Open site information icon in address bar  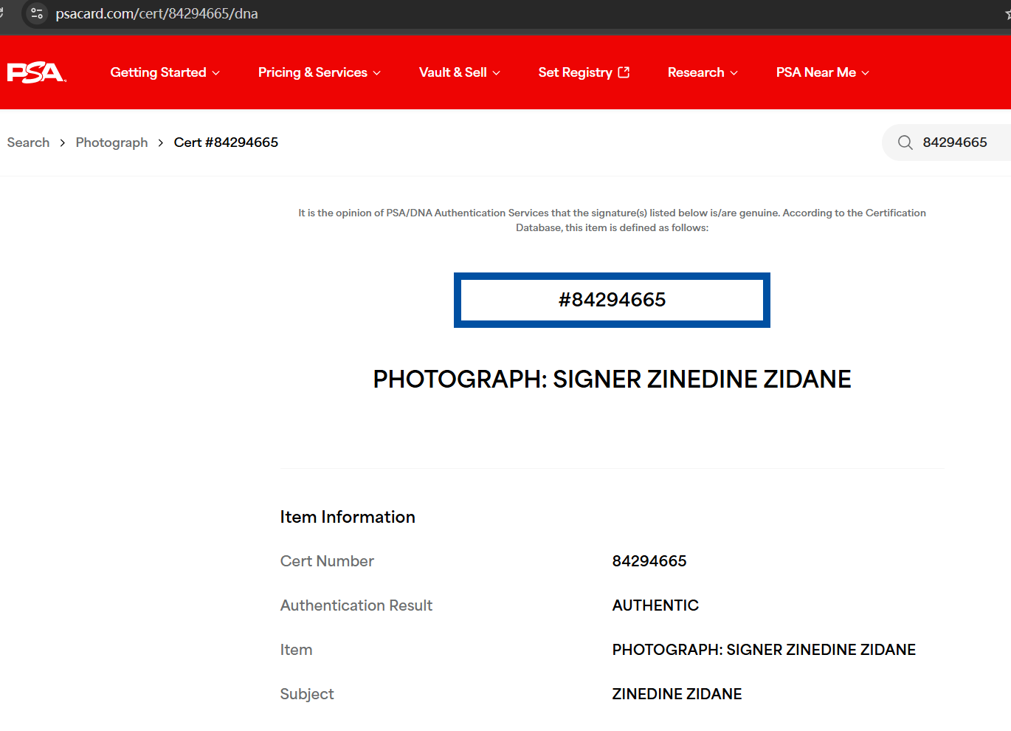tap(37, 13)
